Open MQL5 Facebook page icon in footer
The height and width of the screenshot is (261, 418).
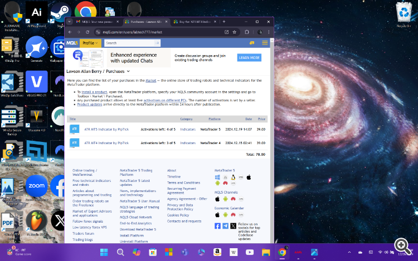(217, 226)
